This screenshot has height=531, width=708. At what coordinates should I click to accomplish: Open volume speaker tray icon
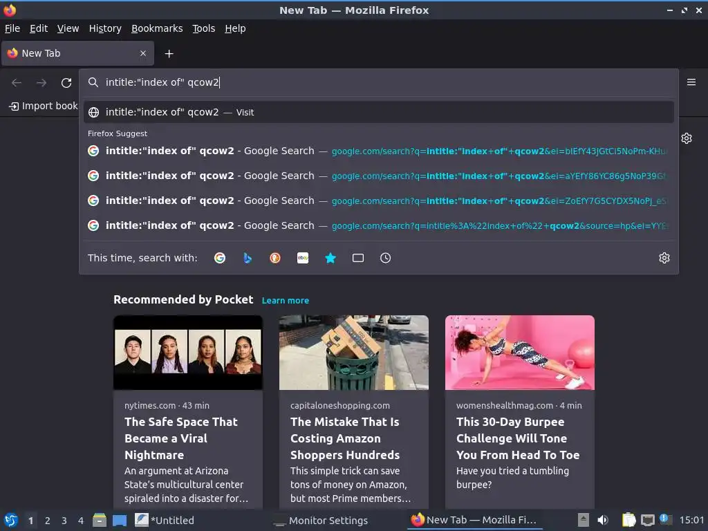point(603,520)
